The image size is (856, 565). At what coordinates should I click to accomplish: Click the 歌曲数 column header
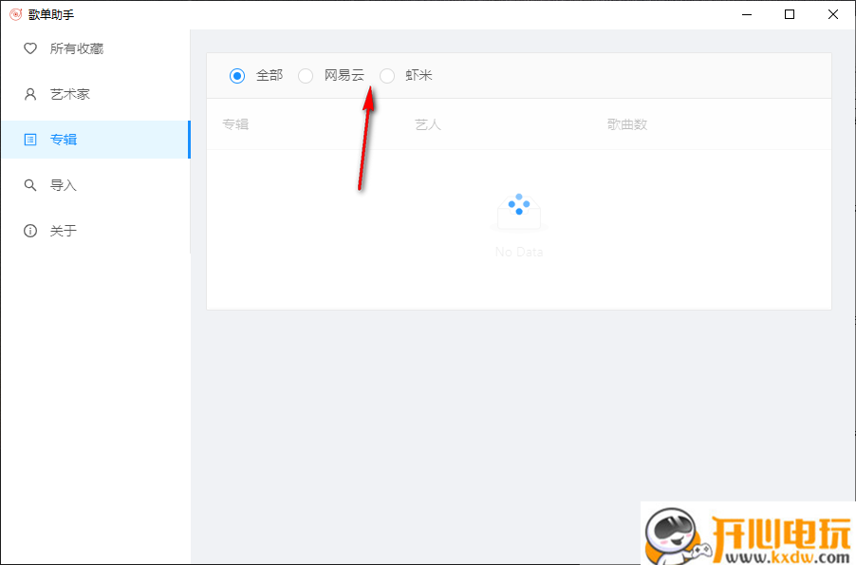coord(625,123)
